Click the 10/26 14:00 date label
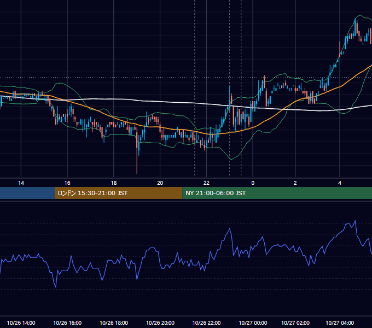The image size is (372, 328). tap(21, 323)
